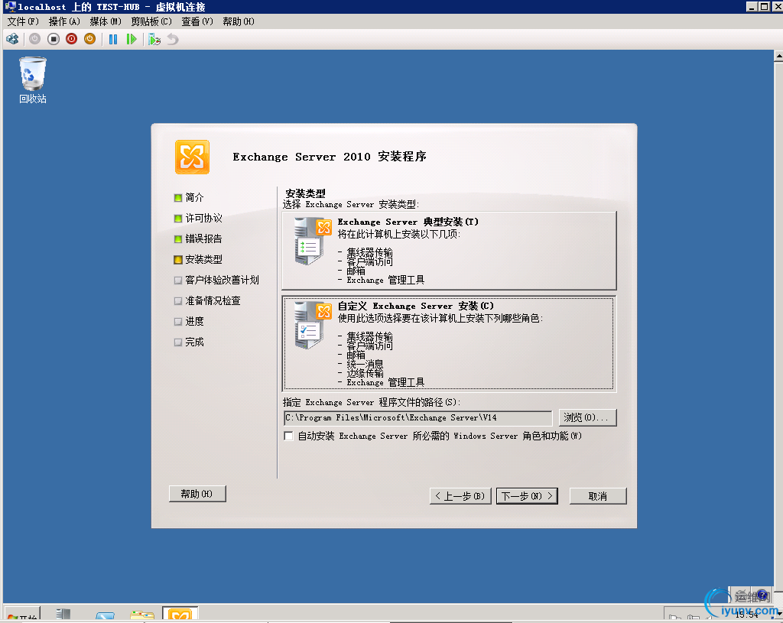
Task: Enable auto-install Windows Server roles checkbox
Action: coord(288,436)
